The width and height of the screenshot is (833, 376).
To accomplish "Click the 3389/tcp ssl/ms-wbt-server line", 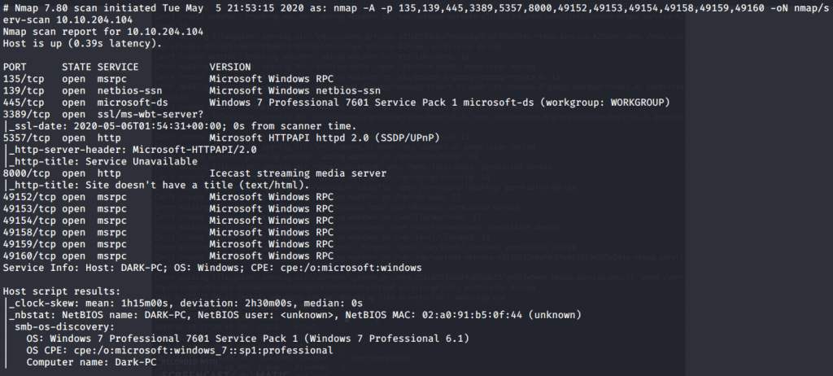I will (25, 114).
